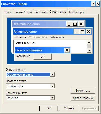Click the Дополнительно button
Image resolution: width=101 pixels, height=114 pixels.
83,98
